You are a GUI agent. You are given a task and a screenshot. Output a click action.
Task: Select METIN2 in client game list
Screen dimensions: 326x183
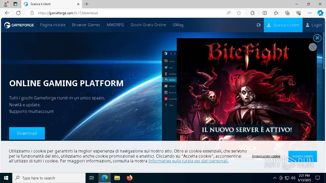click(169, 80)
